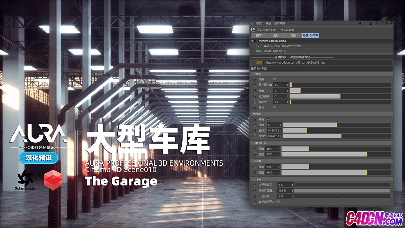Click the keyframe icon beside 大门开关
Viewport: 405px width, 228px height.
click(x=255, y=196)
